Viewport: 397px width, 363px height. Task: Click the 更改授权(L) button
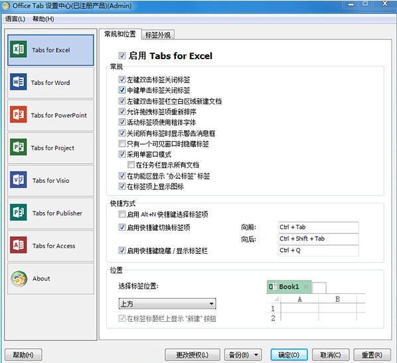pos(193,355)
